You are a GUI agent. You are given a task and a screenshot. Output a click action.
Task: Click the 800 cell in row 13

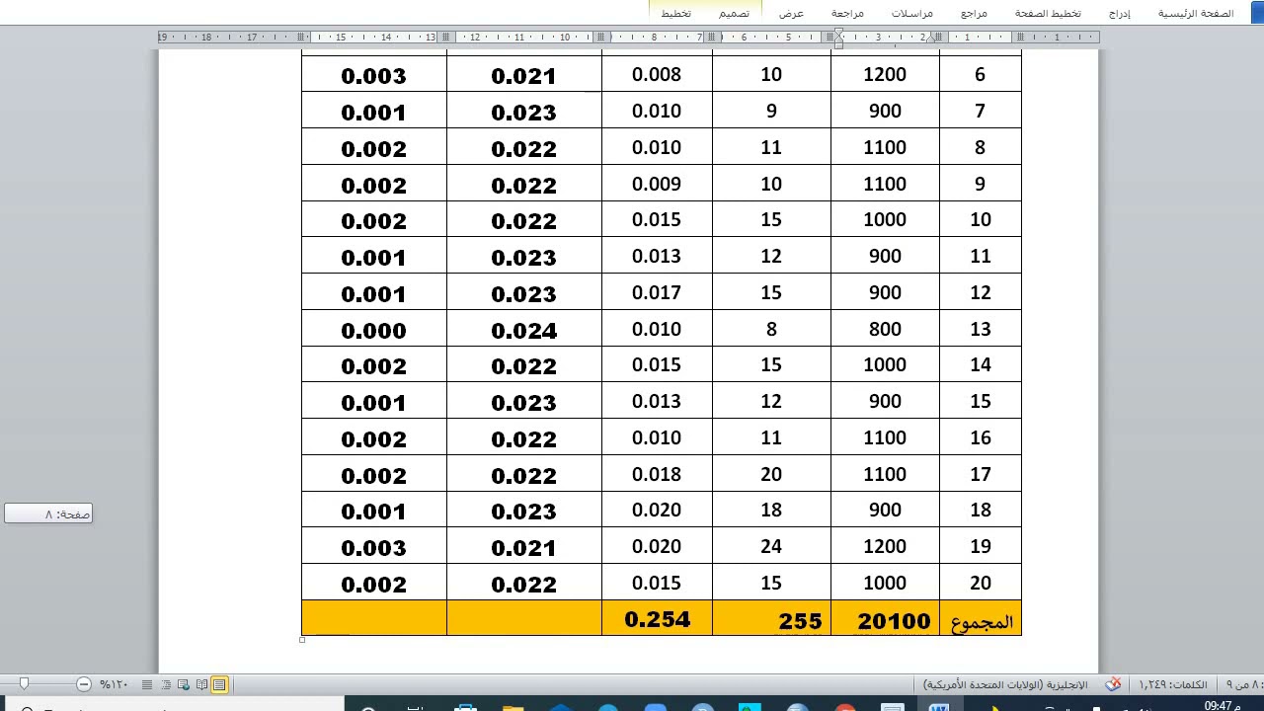click(x=885, y=329)
